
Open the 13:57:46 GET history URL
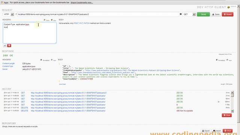click(68, 102)
